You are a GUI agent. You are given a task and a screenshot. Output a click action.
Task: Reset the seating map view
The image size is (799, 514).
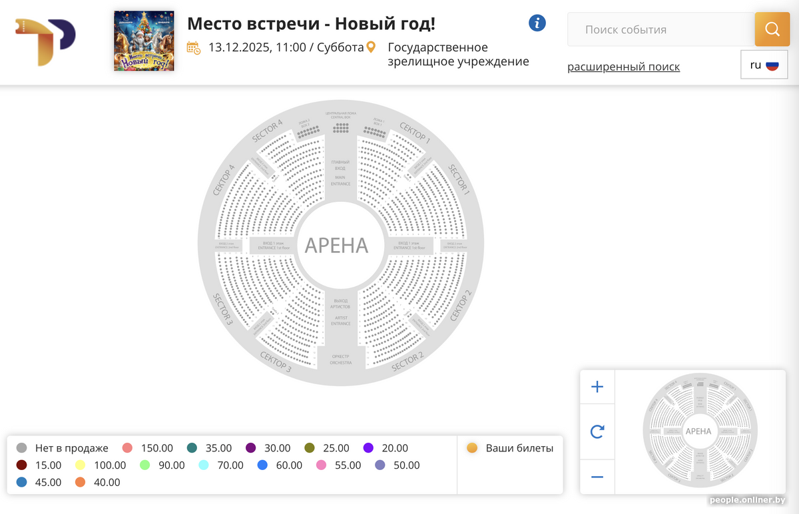tap(597, 432)
